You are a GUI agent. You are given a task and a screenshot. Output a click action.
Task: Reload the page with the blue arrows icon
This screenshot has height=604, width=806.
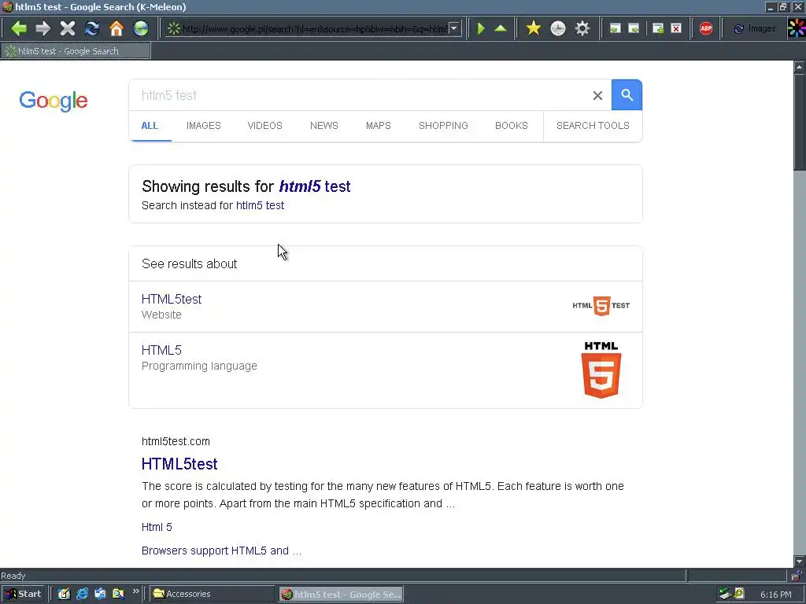click(x=92, y=28)
